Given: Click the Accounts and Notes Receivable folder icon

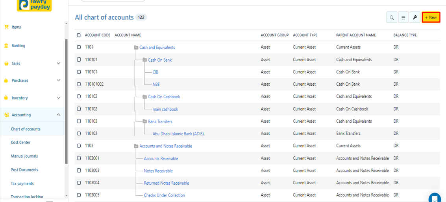Looking at the screenshot, I should [136, 146].
